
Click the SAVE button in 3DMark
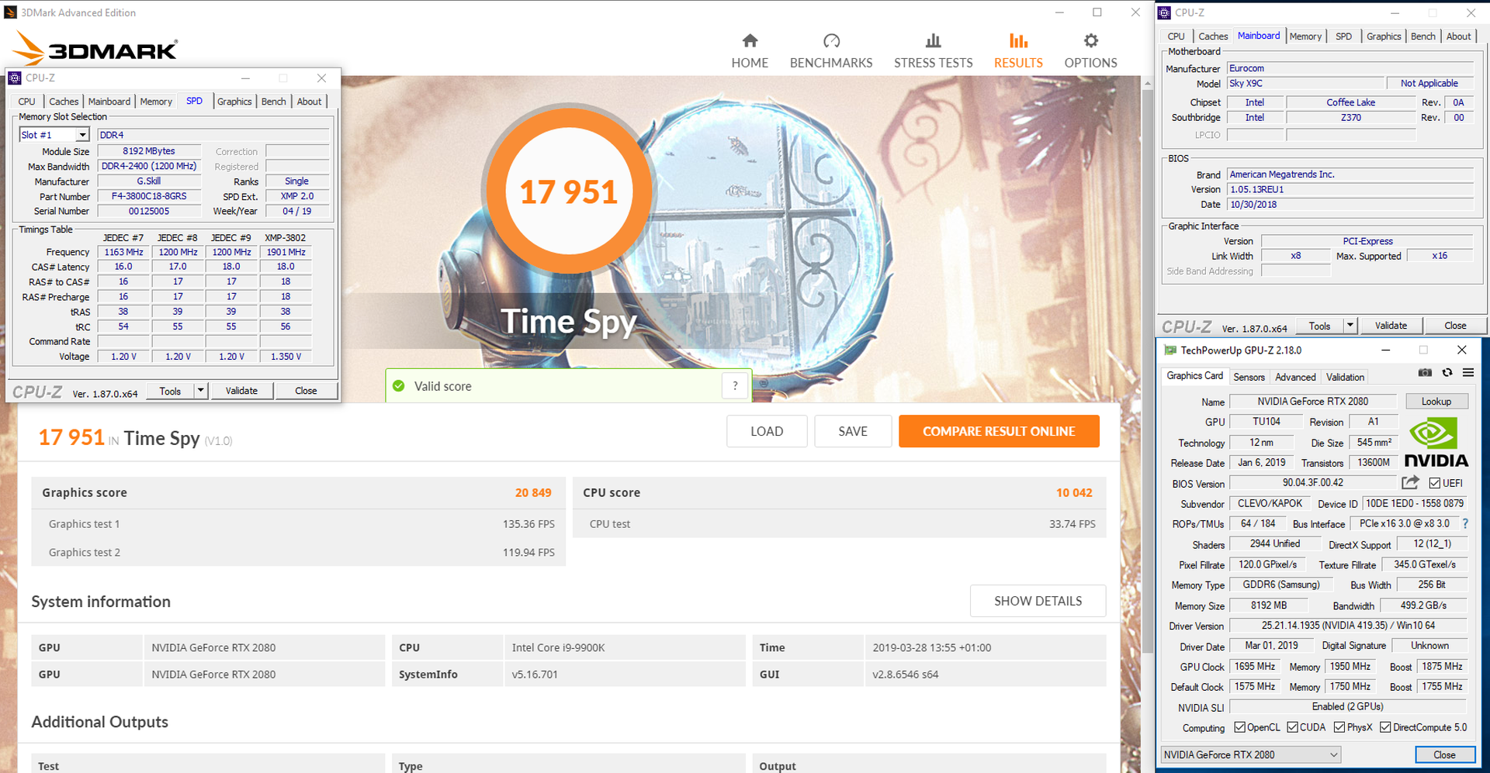[x=853, y=431]
